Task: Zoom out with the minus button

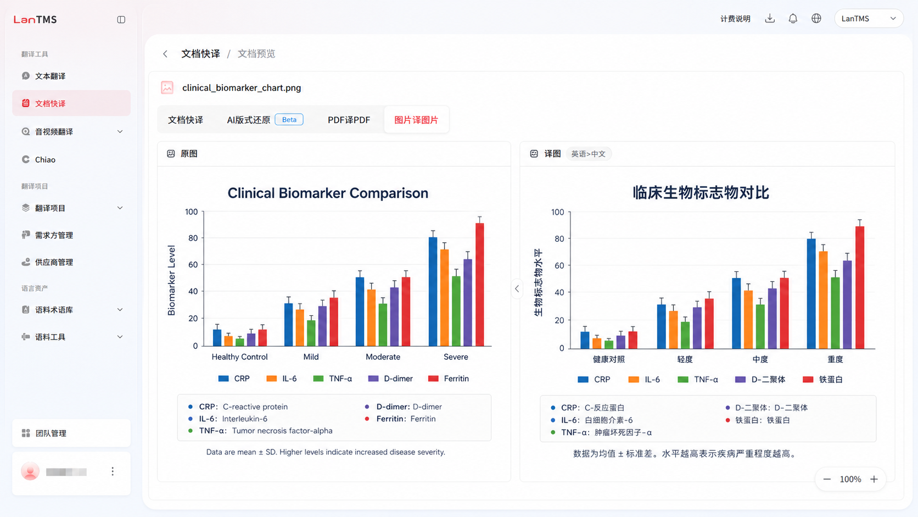Action: tap(827, 480)
